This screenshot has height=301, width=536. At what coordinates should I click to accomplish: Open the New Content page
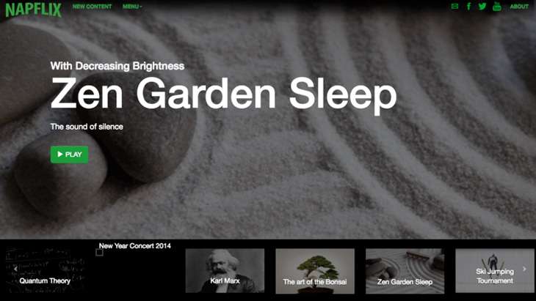(92, 7)
